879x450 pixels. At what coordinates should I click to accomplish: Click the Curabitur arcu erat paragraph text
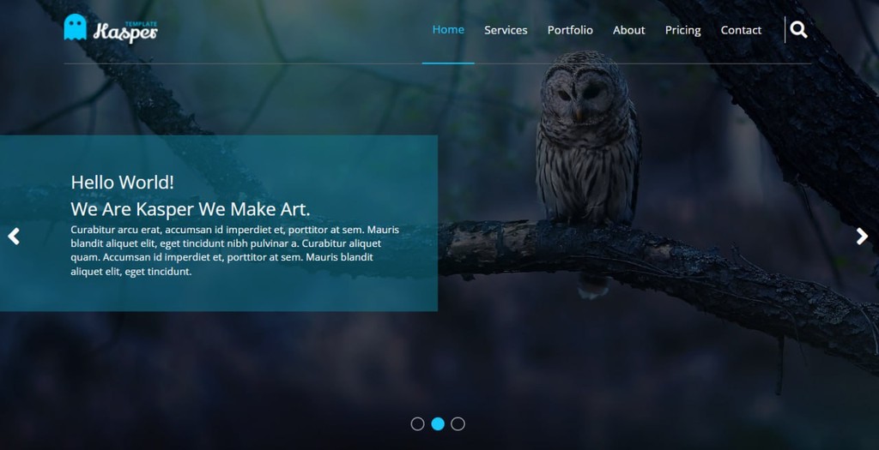tap(235, 250)
